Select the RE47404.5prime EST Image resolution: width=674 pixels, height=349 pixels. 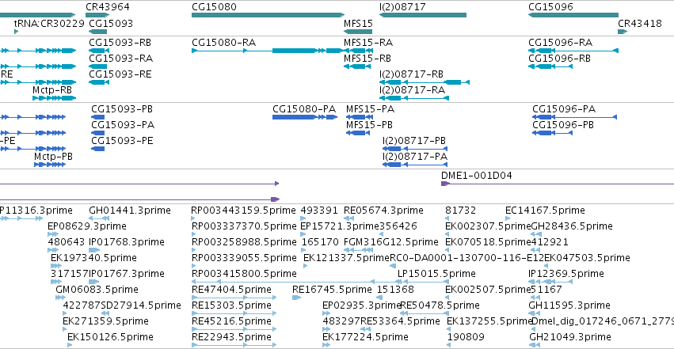232,290
